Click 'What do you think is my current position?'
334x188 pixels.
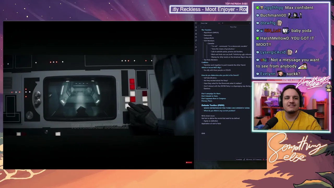pyautogui.click(x=219, y=111)
